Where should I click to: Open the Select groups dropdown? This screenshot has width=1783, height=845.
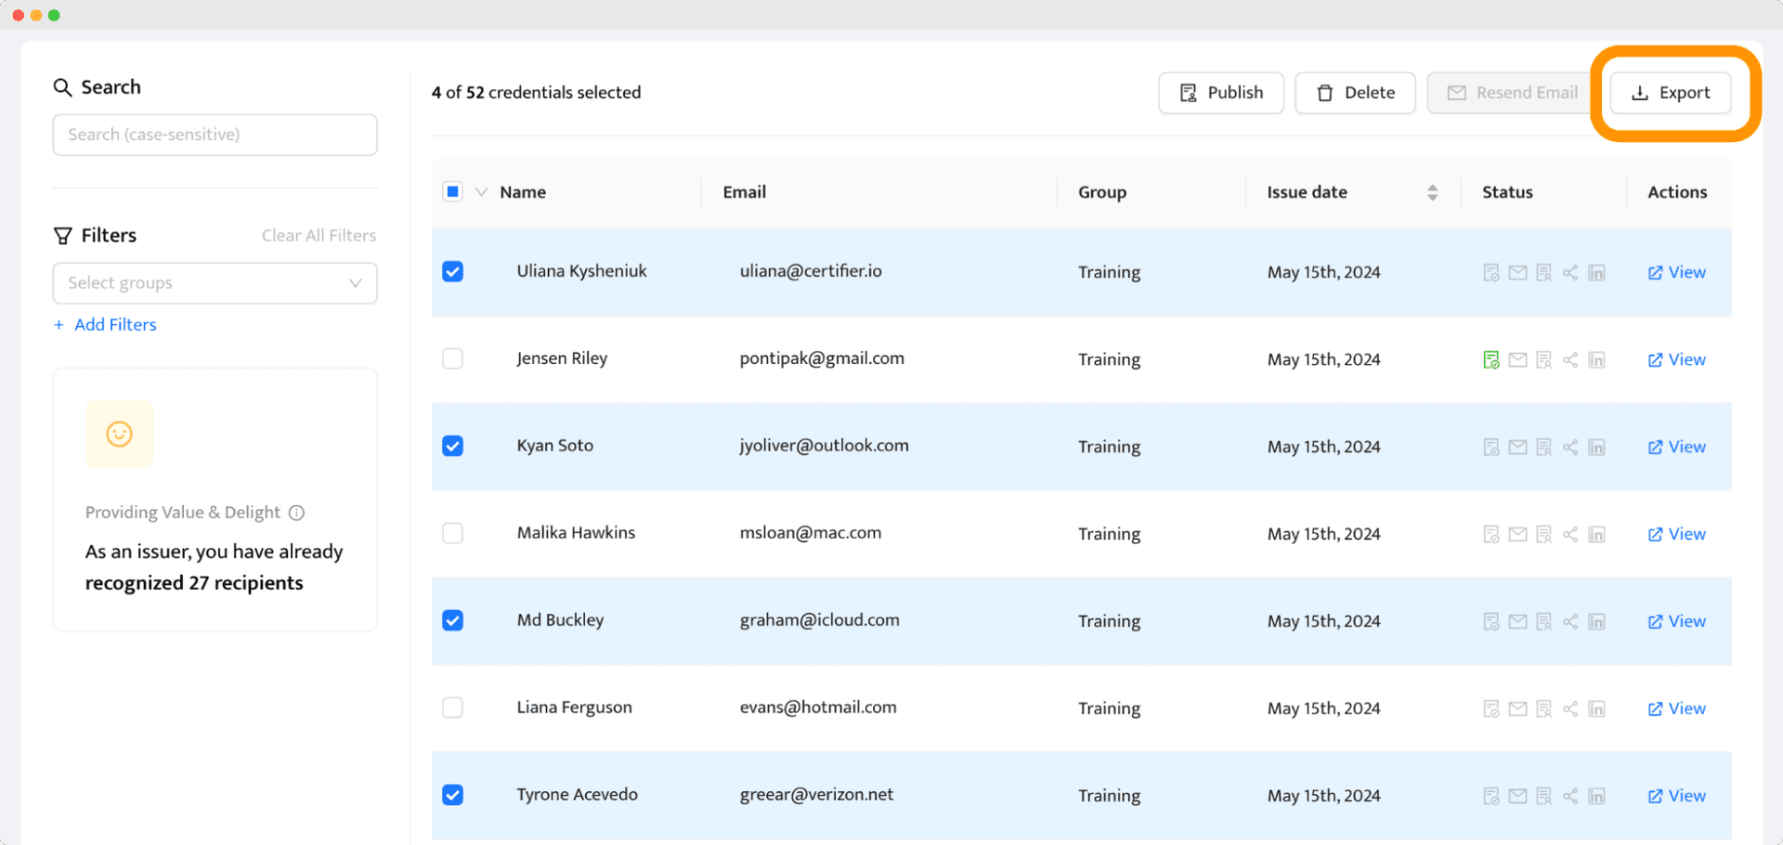[x=215, y=283]
